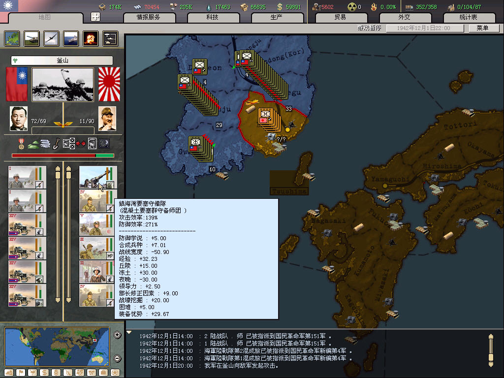Click the four-arrow move icon beside map tab
Image resolution: width=504 pixels, height=378 pixels.
click(x=95, y=17)
